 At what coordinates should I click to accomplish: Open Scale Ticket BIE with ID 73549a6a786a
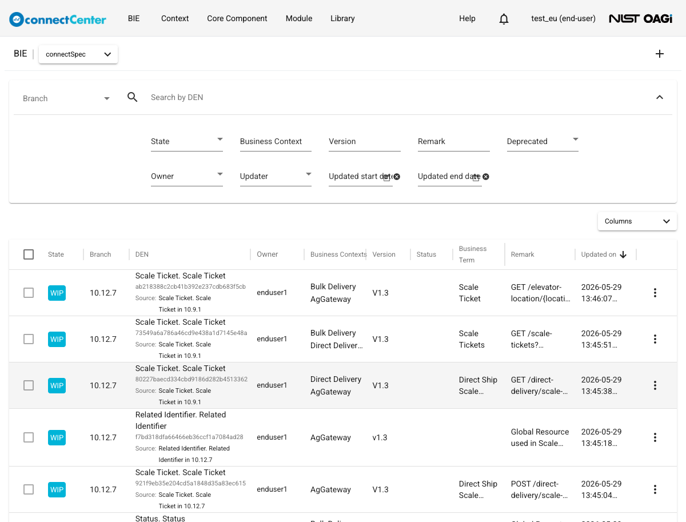181,322
